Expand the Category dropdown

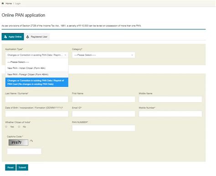coord(103,55)
